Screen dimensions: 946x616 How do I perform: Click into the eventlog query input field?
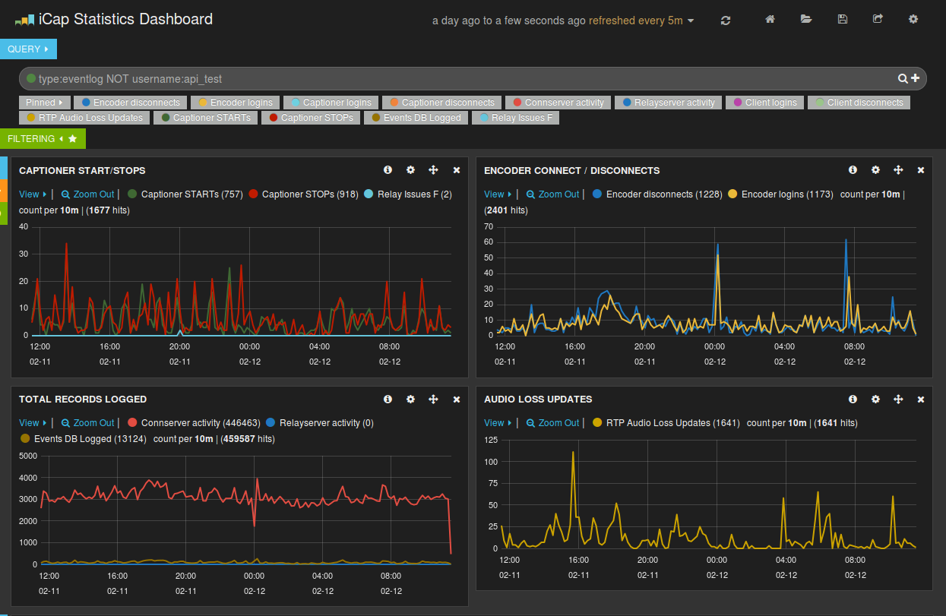point(456,78)
